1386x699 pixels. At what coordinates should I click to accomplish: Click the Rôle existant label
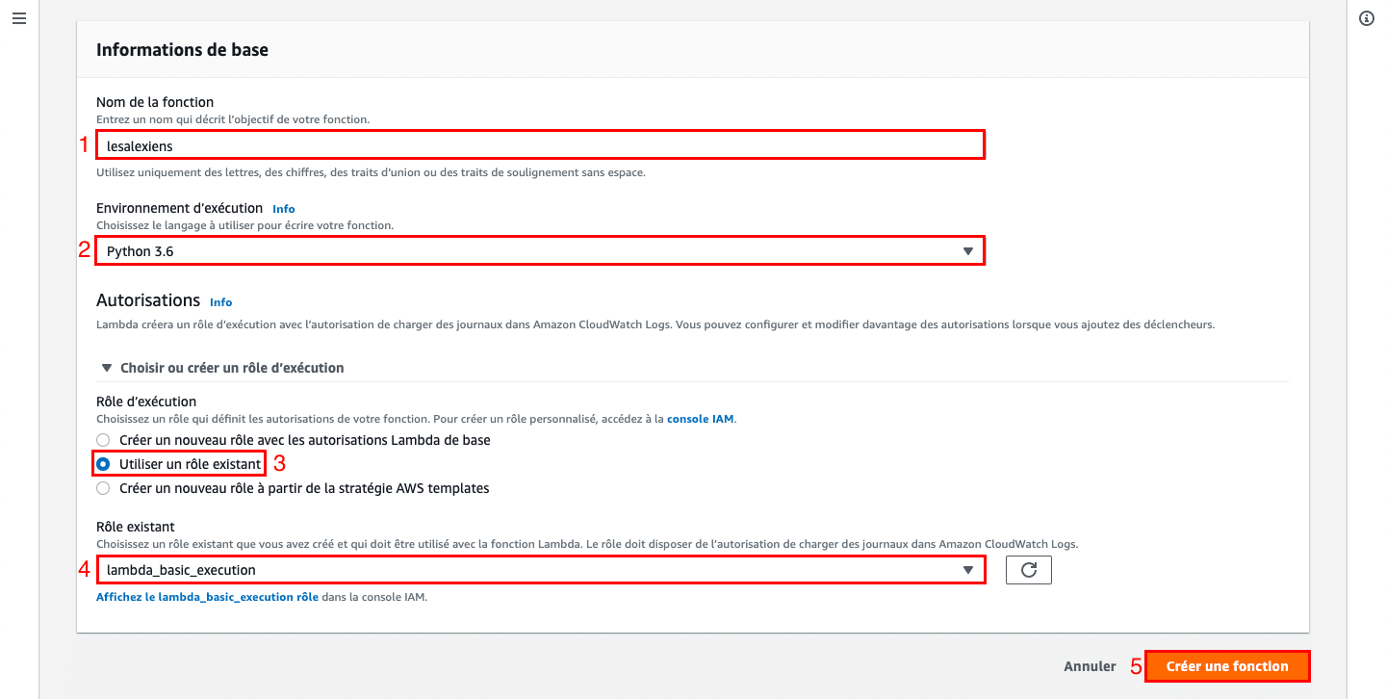[x=135, y=527]
